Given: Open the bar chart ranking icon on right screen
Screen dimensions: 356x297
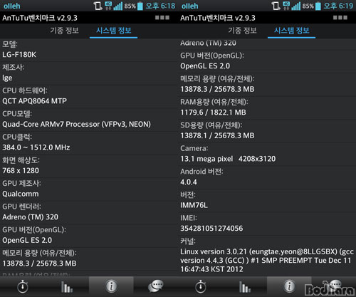Looking at the screenshot, I should [x=245, y=287].
